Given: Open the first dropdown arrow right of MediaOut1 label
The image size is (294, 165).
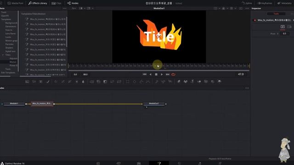Looking at the screenshot, I should [220, 8].
